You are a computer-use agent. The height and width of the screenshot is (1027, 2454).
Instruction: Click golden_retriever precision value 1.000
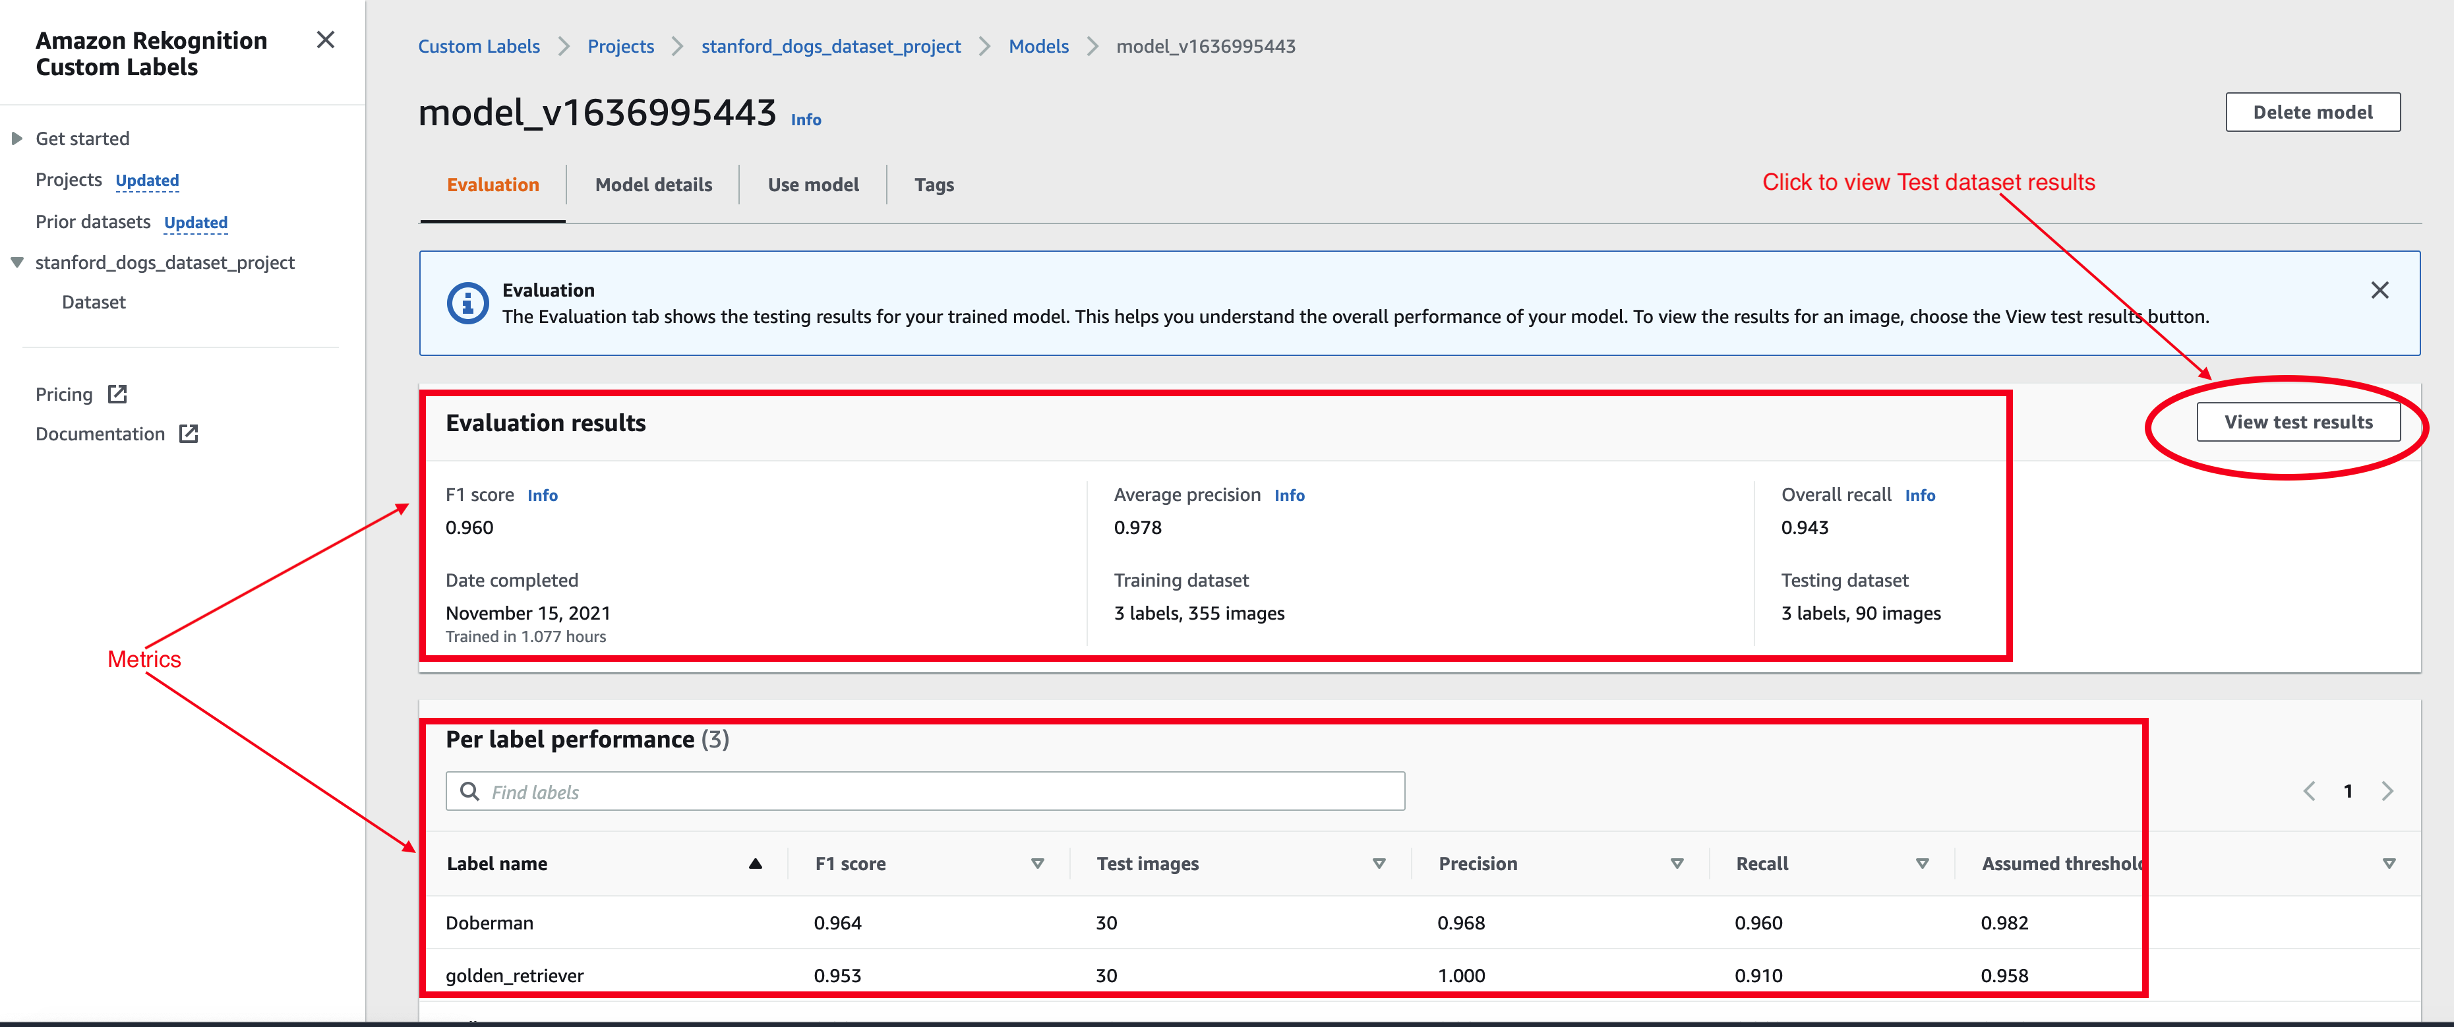[1461, 976]
